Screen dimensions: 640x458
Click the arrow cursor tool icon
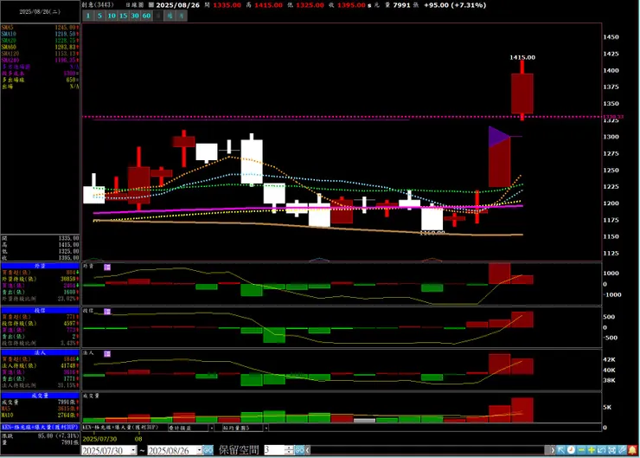coord(561,450)
